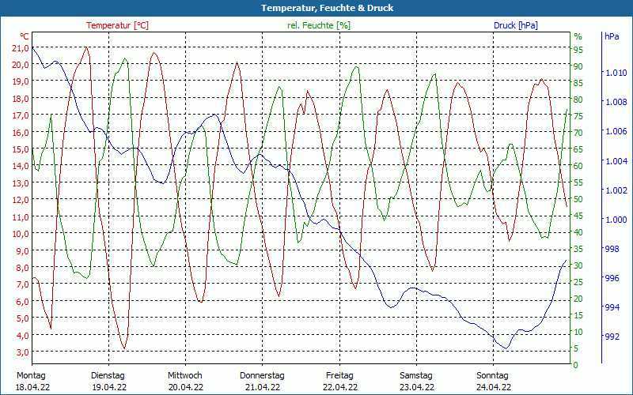Click the 'Sonntag' day label
633x395 pixels.
pyautogui.click(x=493, y=375)
